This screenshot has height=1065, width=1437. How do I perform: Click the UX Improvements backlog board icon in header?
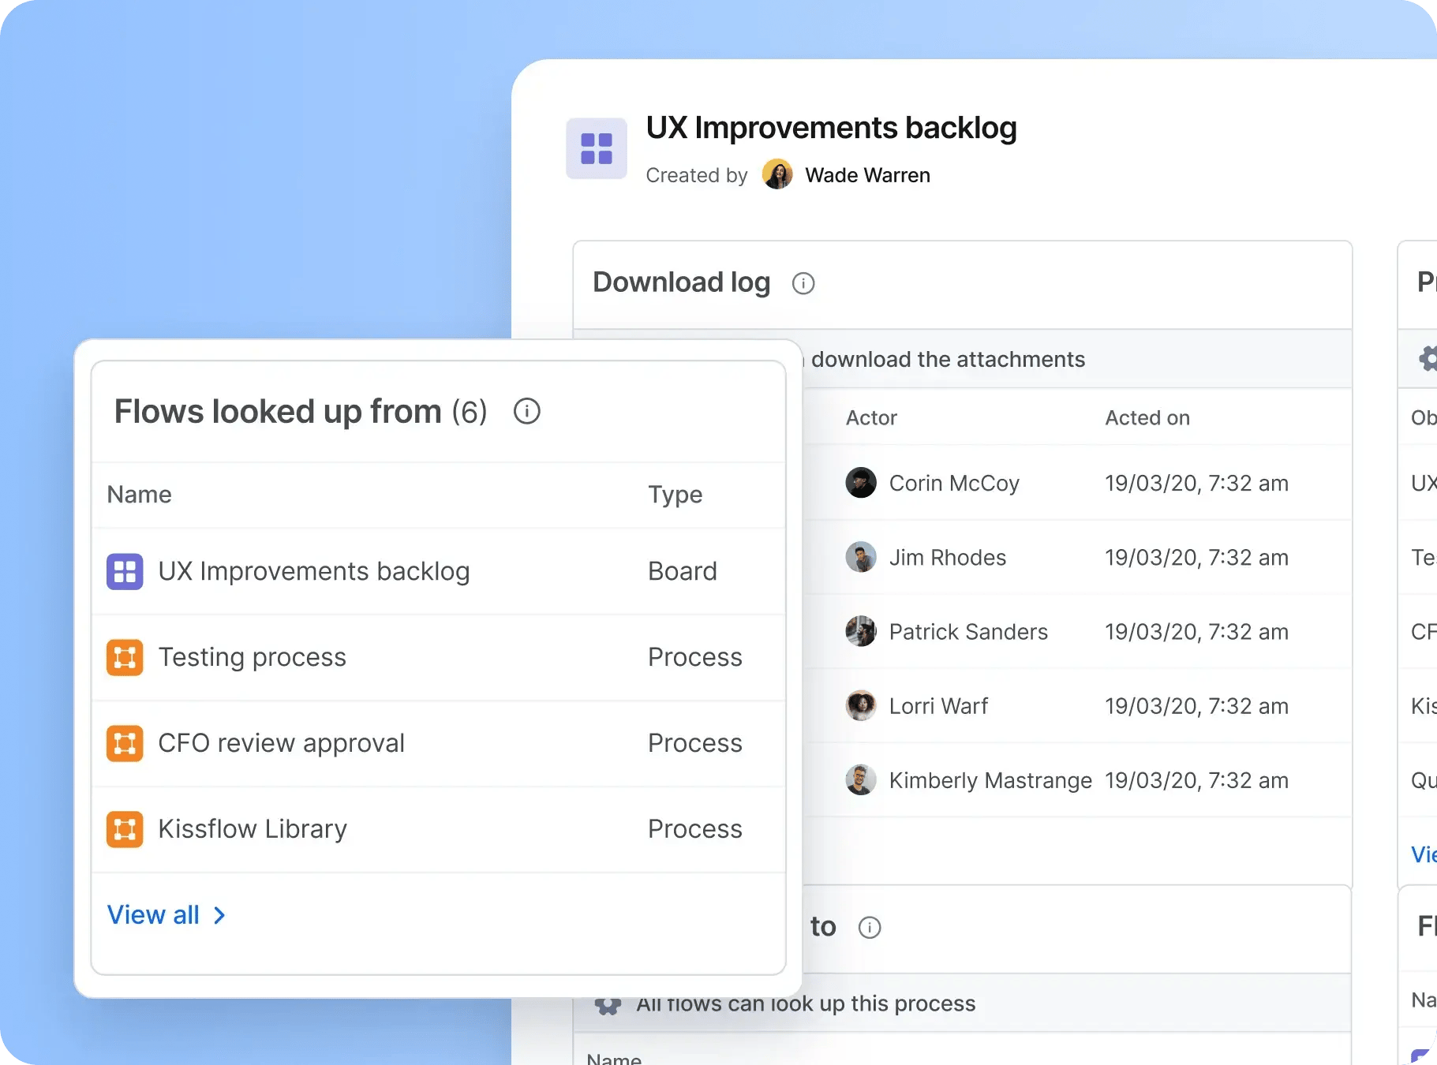pyautogui.click(x=597, y=148)
